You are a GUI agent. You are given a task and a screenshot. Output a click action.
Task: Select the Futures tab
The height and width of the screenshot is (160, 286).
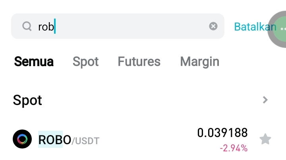click(x=139, y=61)
